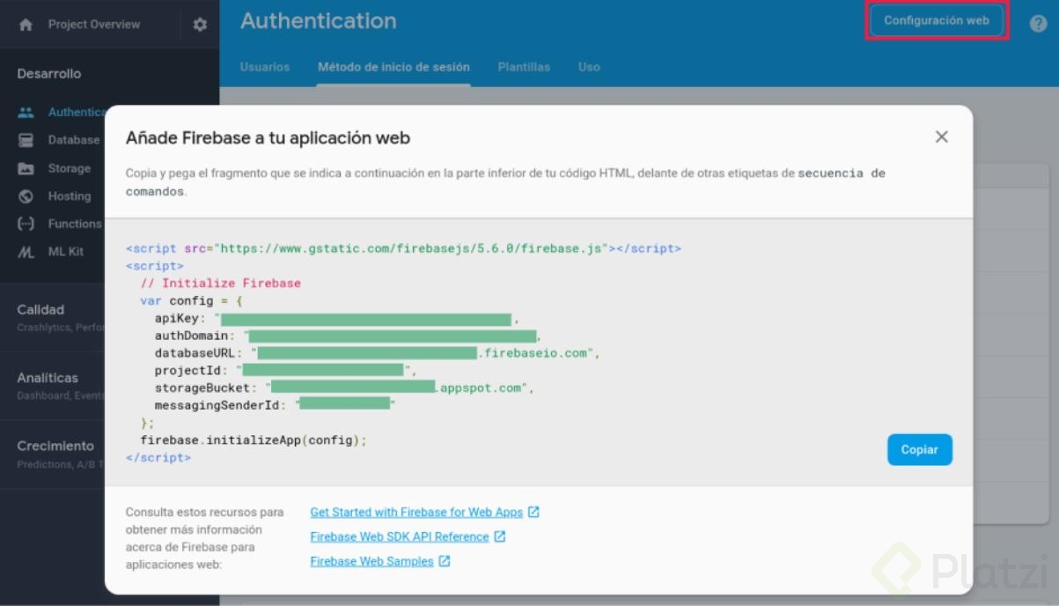Select Storage in the sidebar
Screen dimensions: 1059x606
[x=69, y=168]
